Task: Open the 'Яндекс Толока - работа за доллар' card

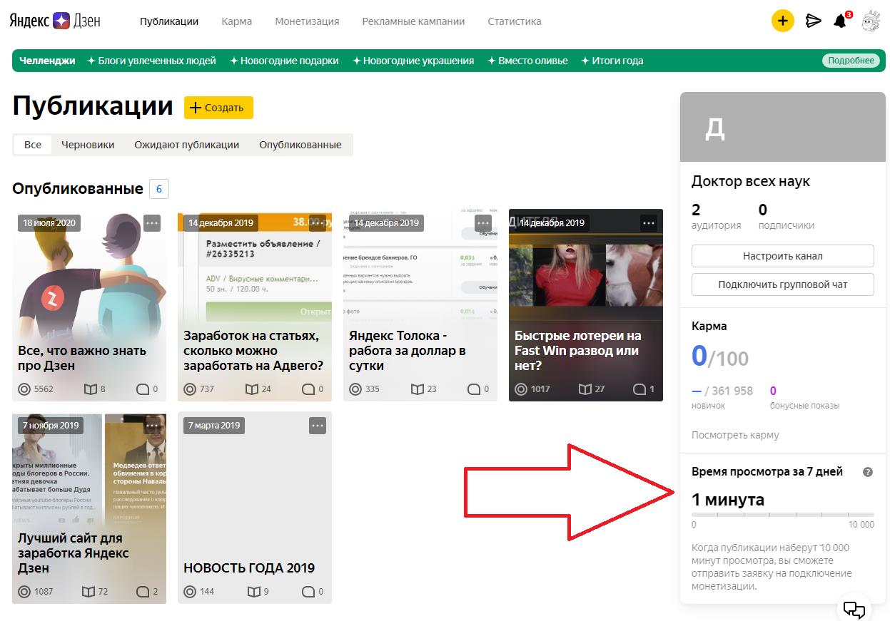Action: [420, 305]
